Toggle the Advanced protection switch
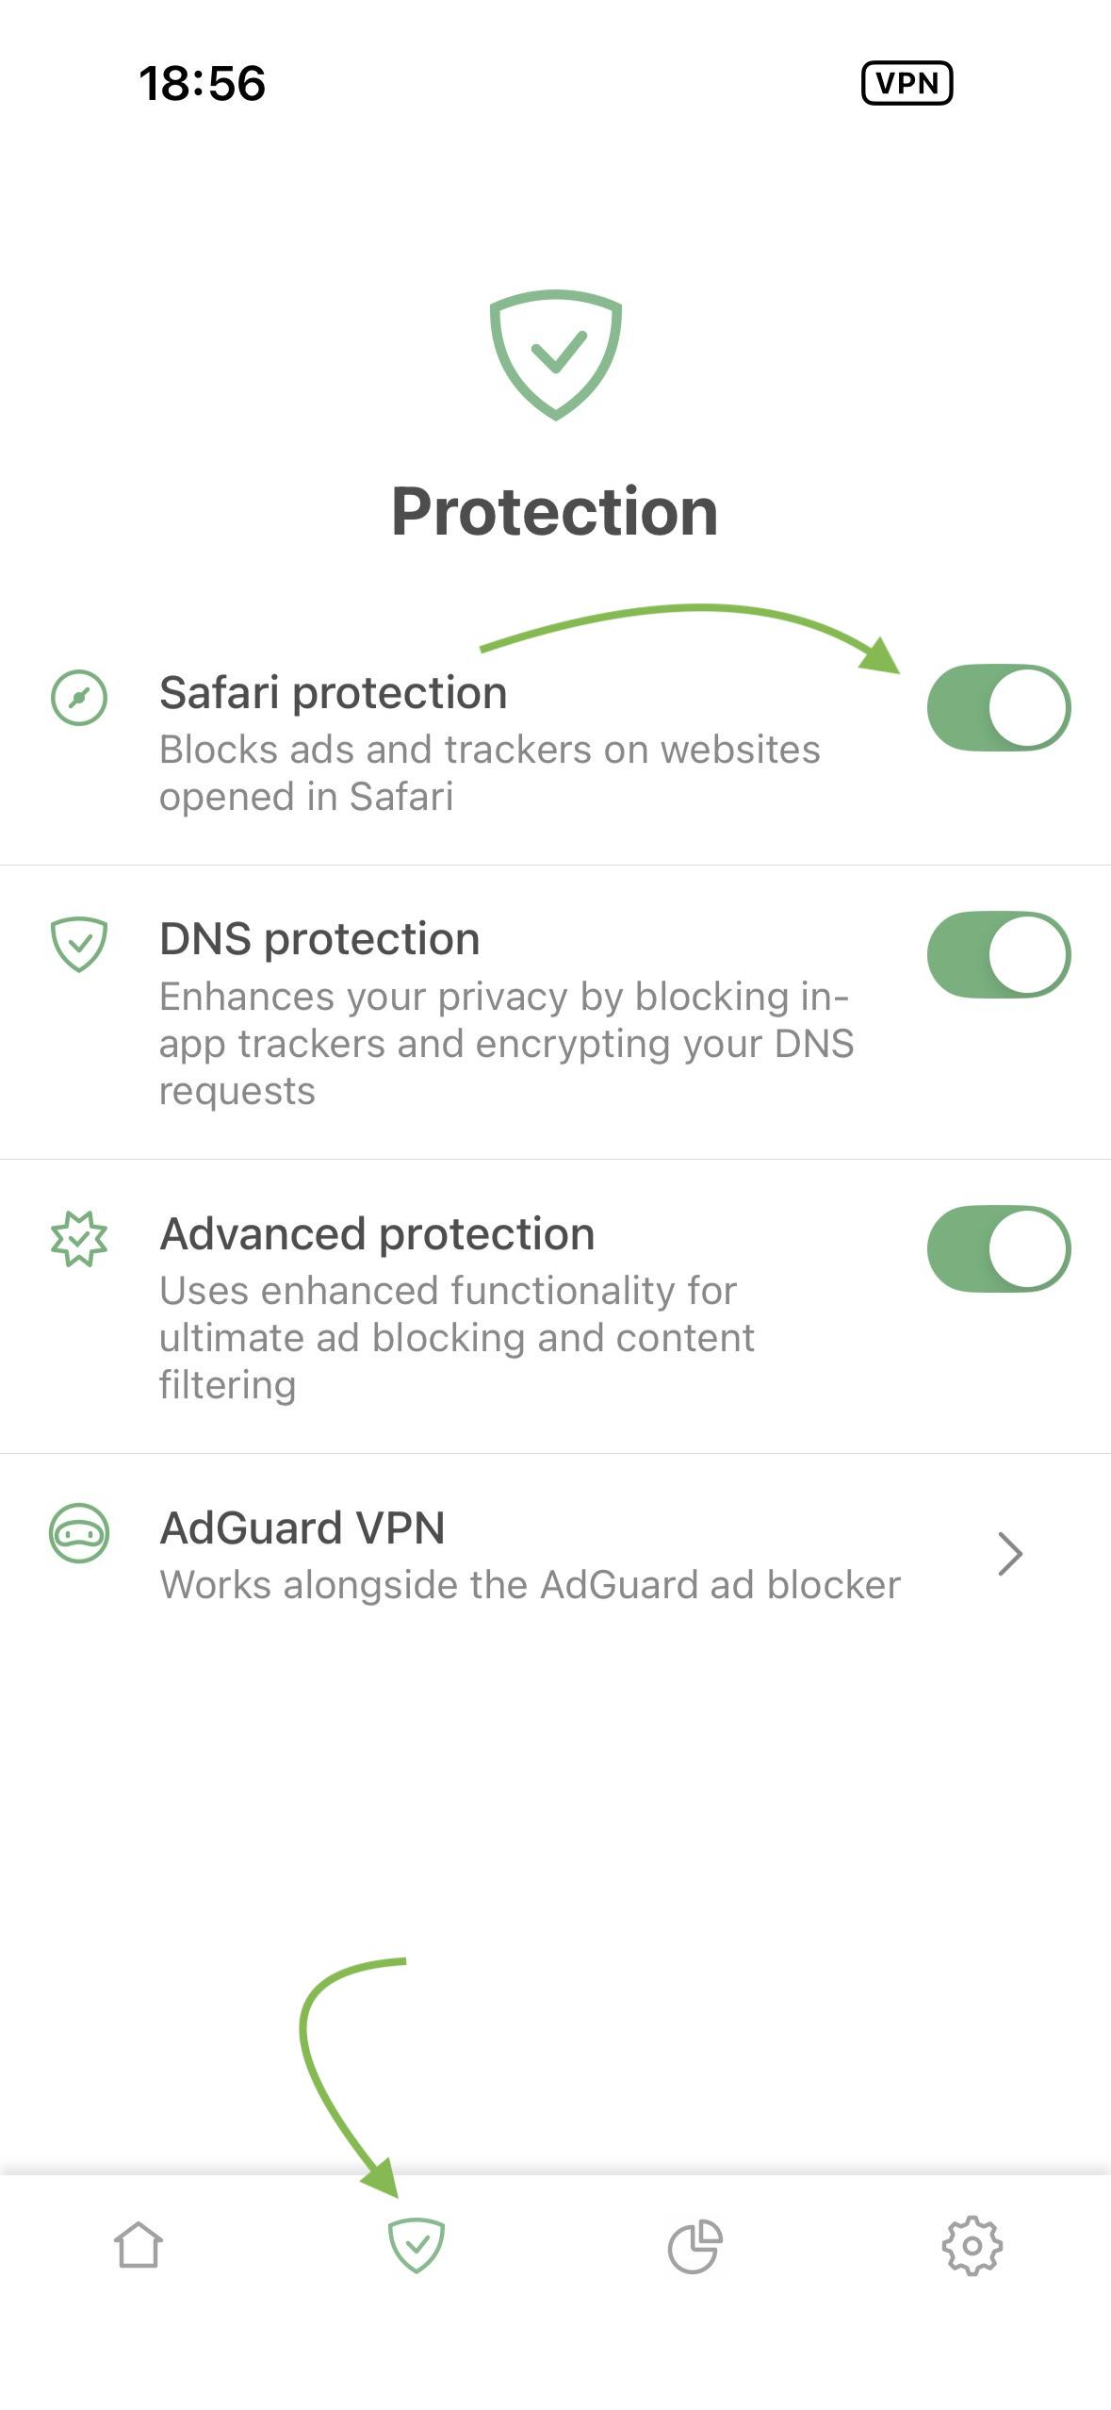Image resolution: width=1111 pixels, height=2410 pixels. click(x=999, y=1248)
